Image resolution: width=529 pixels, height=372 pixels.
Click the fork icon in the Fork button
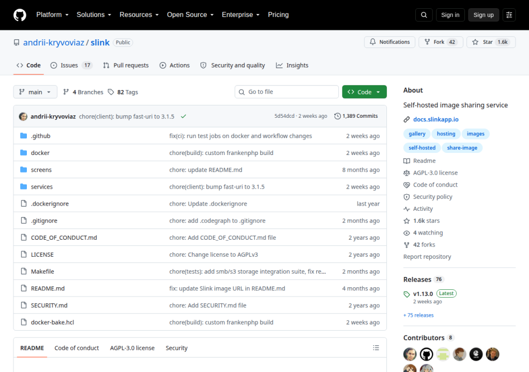click(427, 42)
